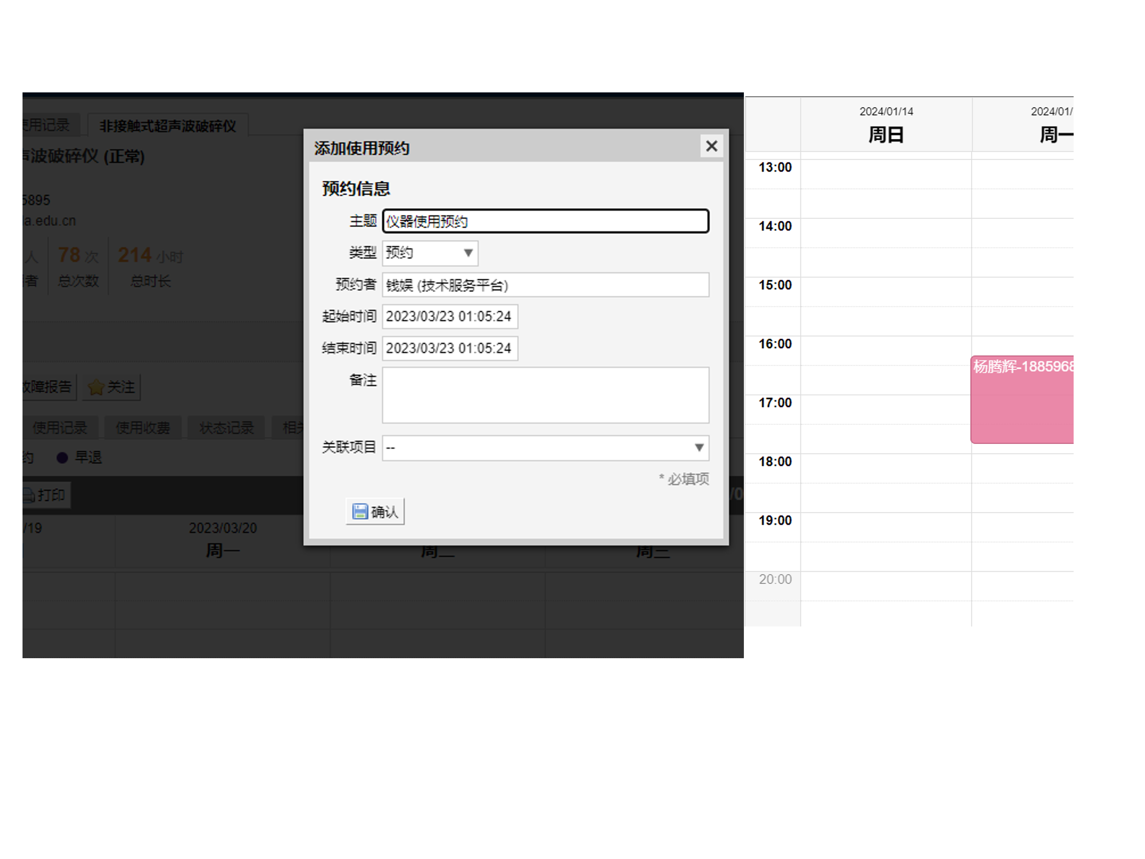Click the 备注 text area
Image resolution: width=1145 pixels, height=859 pixels.
545,395
